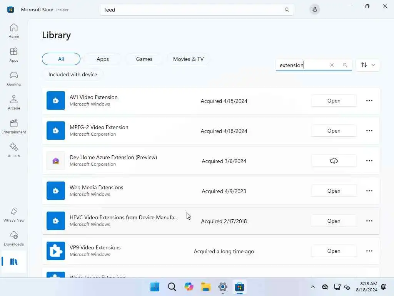Open the Home page in sidebar
Image resolution: width=394 pixels, height=296 pixels.
point(14,31)
